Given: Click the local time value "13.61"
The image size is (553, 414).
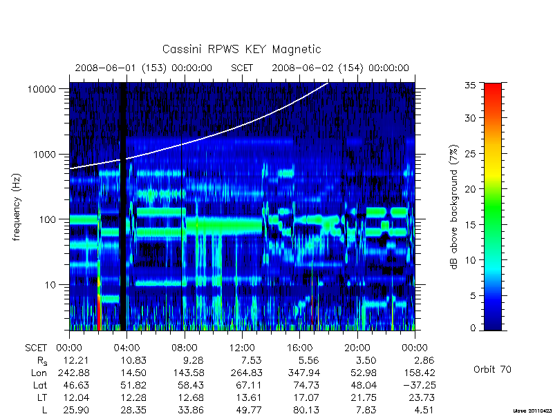Looking at the screenshot, I should tap(249, 398).
